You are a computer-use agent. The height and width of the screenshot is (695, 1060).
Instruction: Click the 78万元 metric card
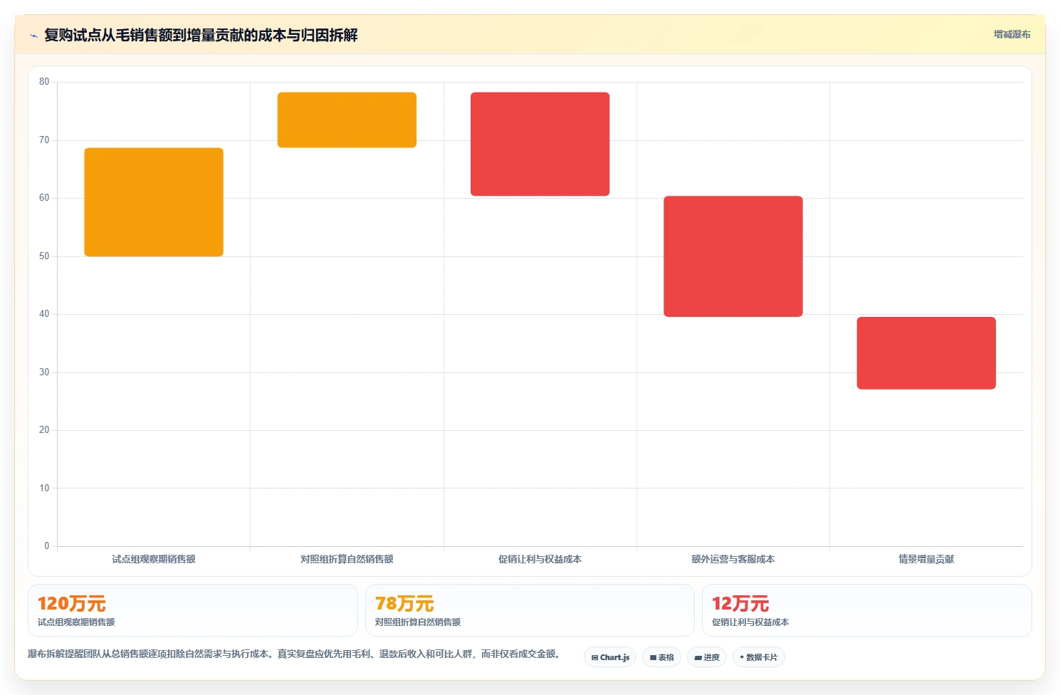[x=530, y=610]
